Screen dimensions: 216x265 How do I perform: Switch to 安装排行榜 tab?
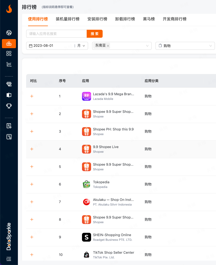click(97, 19)
